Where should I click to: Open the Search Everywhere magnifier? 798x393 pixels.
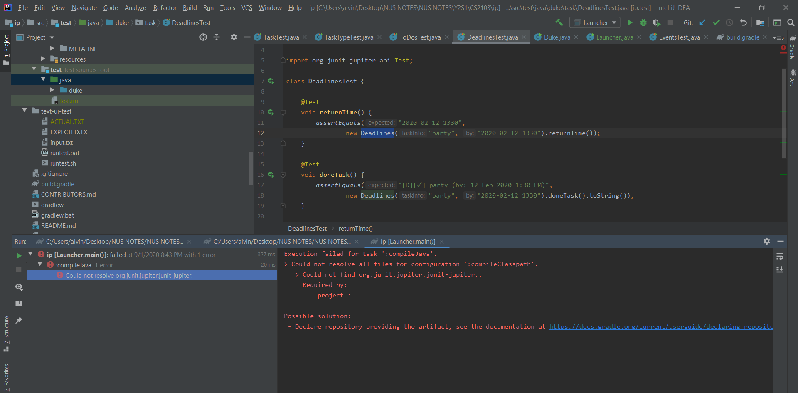(791, 22)
